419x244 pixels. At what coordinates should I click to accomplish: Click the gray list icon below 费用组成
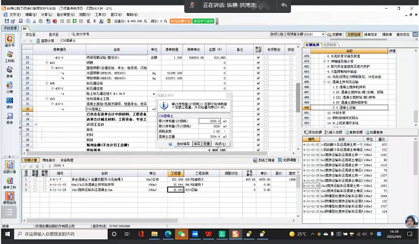pyautogui.click(x=9, y=212)
